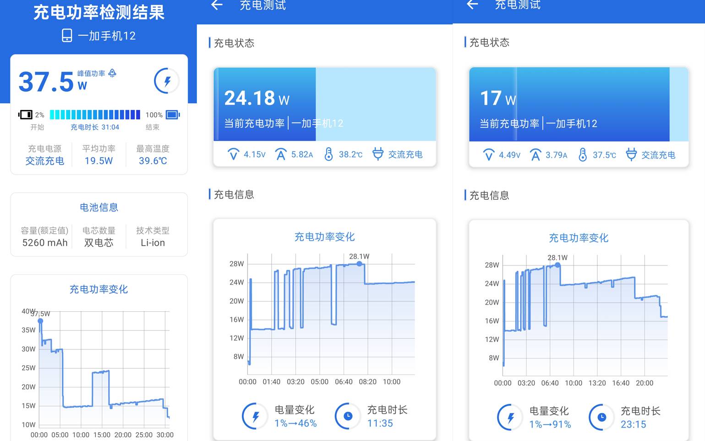The width and height of the screenshot is (705, 441).
Task: Click 平均功率 value 19.5W
Action: pos(99,161)
